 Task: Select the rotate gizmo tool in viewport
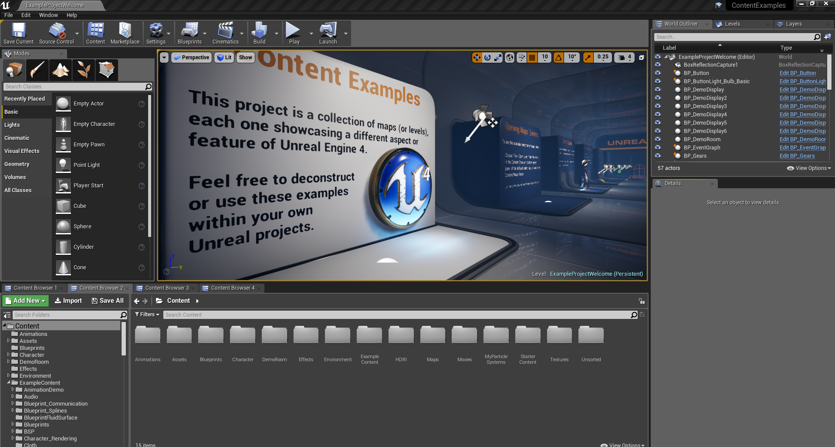click(487, 58)
